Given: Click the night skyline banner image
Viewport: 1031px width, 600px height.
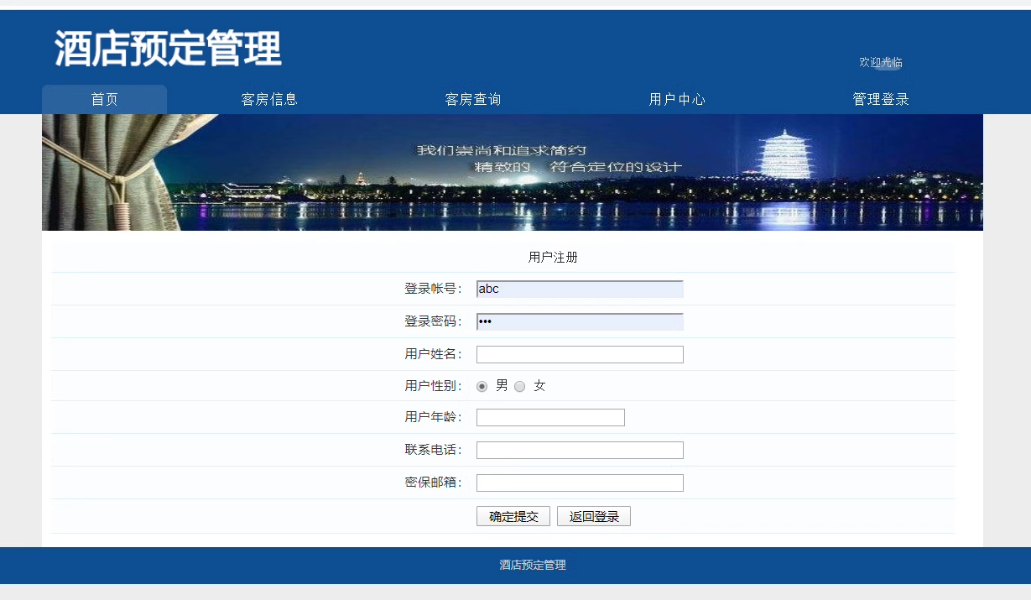Looking at the screenshot, I should 513,172.
